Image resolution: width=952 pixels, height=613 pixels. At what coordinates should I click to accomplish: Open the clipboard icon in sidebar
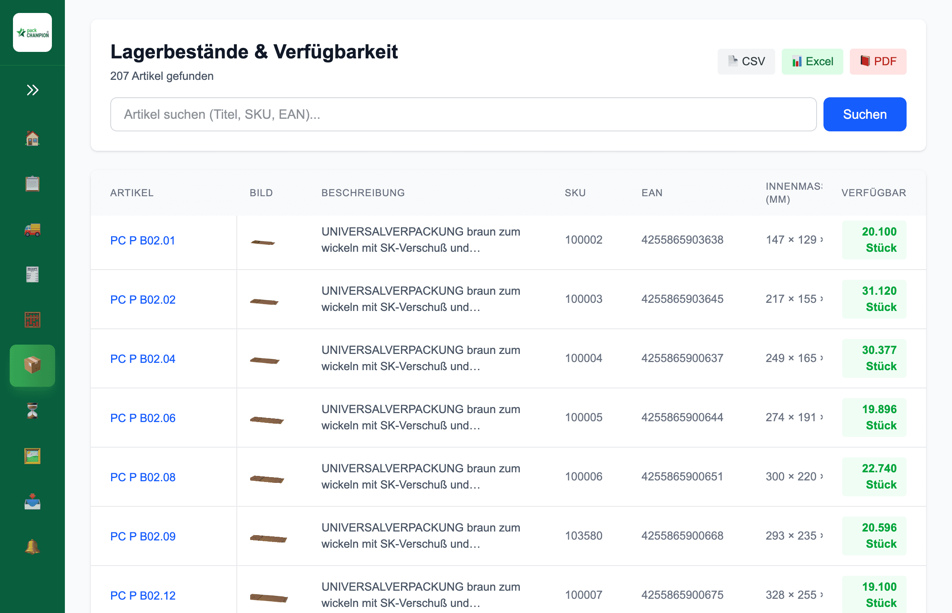pos(32,184)
